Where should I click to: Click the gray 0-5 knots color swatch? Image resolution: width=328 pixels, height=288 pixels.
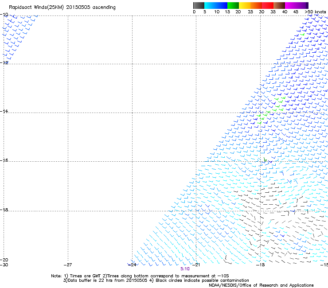(x=199, y=5)
